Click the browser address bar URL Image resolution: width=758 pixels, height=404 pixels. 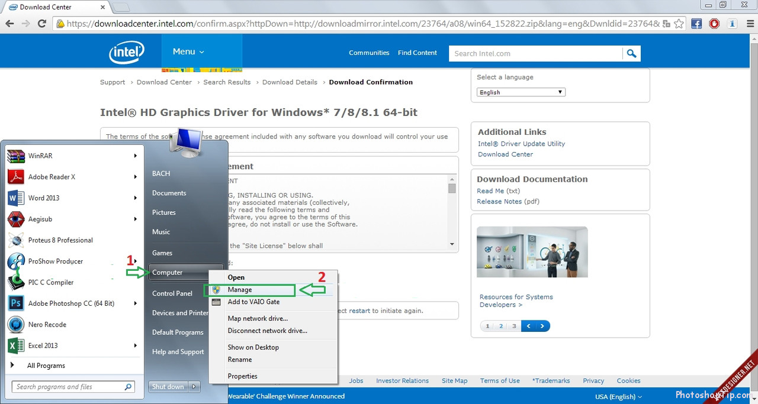click(x=363, y=24)
